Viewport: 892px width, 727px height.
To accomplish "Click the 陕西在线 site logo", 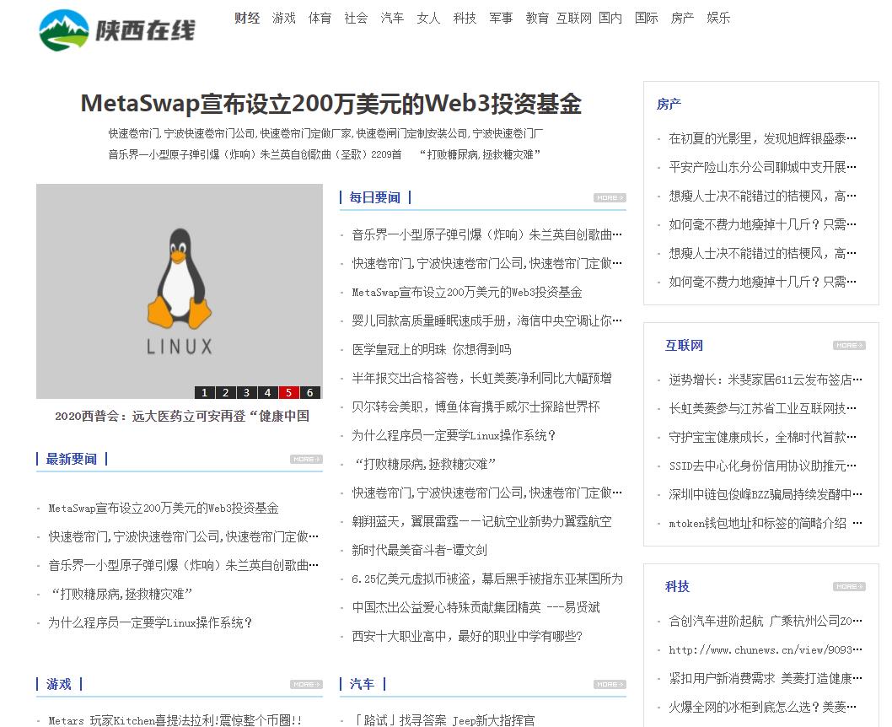I will [x=116, y=30].
